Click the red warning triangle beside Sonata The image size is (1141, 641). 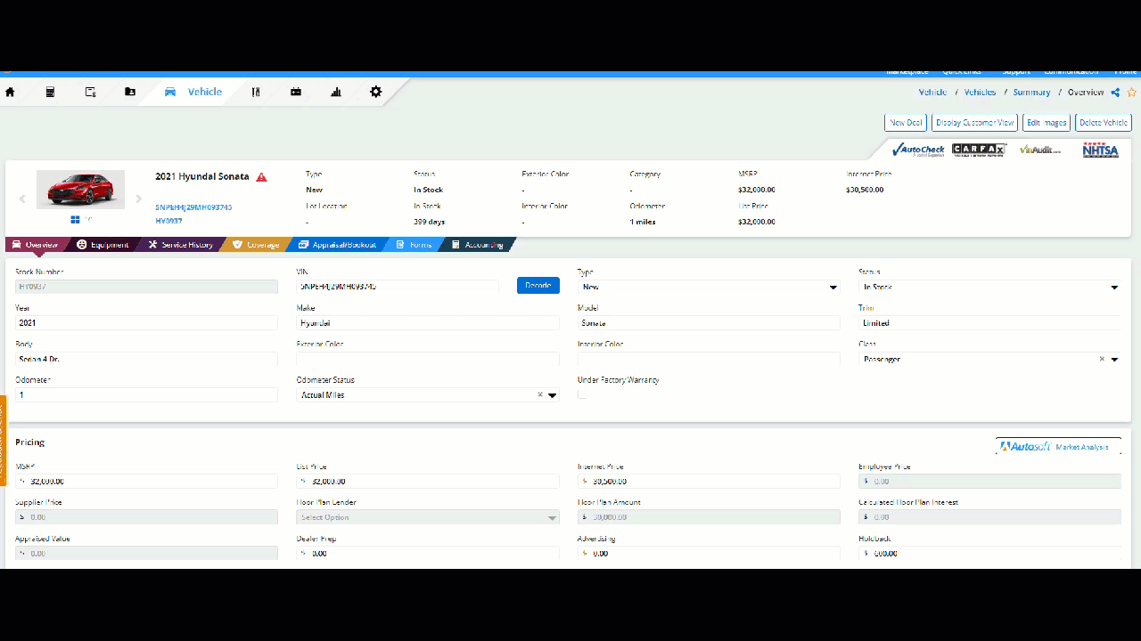pos(261,177)
